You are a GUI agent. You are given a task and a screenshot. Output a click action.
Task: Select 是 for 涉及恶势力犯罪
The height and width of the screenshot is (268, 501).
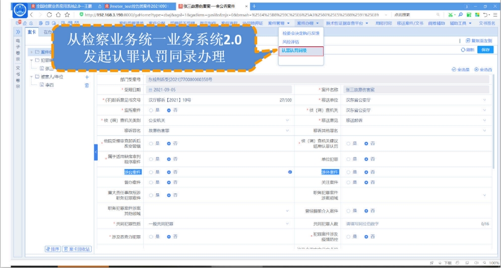click(151, 237)
